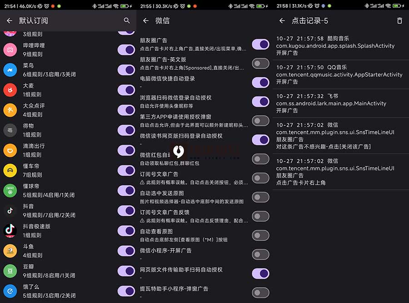Tap the 得物 app icon
This screenshot has width=409, height=303.
(x=10, y=130)
